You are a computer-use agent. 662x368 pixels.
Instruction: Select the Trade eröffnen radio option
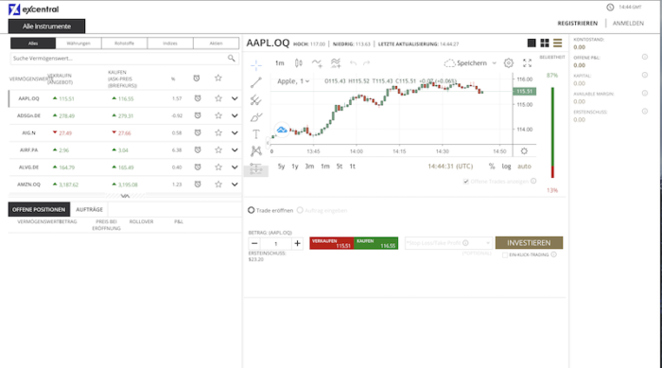252,210
